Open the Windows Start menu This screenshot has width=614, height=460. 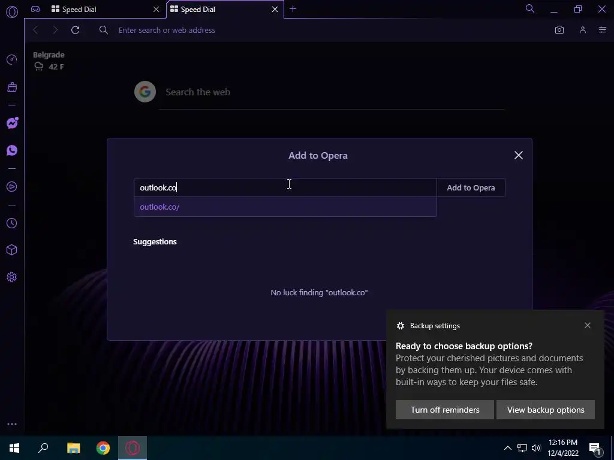click(14, 448)
